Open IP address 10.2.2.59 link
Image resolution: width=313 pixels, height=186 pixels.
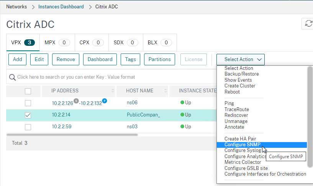(62, 127)
